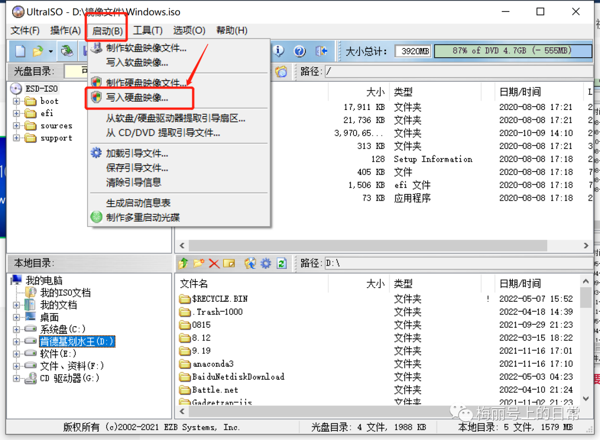Expand the 系统盘(C:) drive node
Viewport: 600px width, 440px height.
click(x=17, y=329)
